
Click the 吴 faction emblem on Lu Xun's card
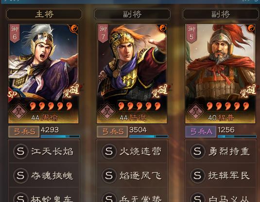(x=107, y=111)
